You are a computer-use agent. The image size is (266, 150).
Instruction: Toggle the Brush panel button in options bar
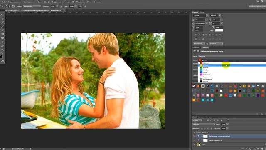(x=13, y=7)
